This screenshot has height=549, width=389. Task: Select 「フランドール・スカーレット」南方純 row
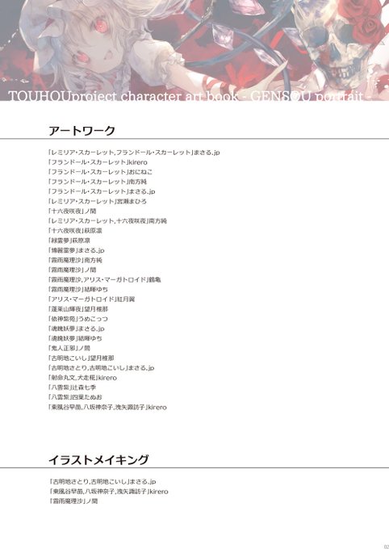tap(98, 182)
